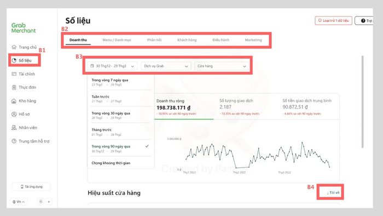Click the Hiệu suất cửa hàng heading

coord(114,193)
